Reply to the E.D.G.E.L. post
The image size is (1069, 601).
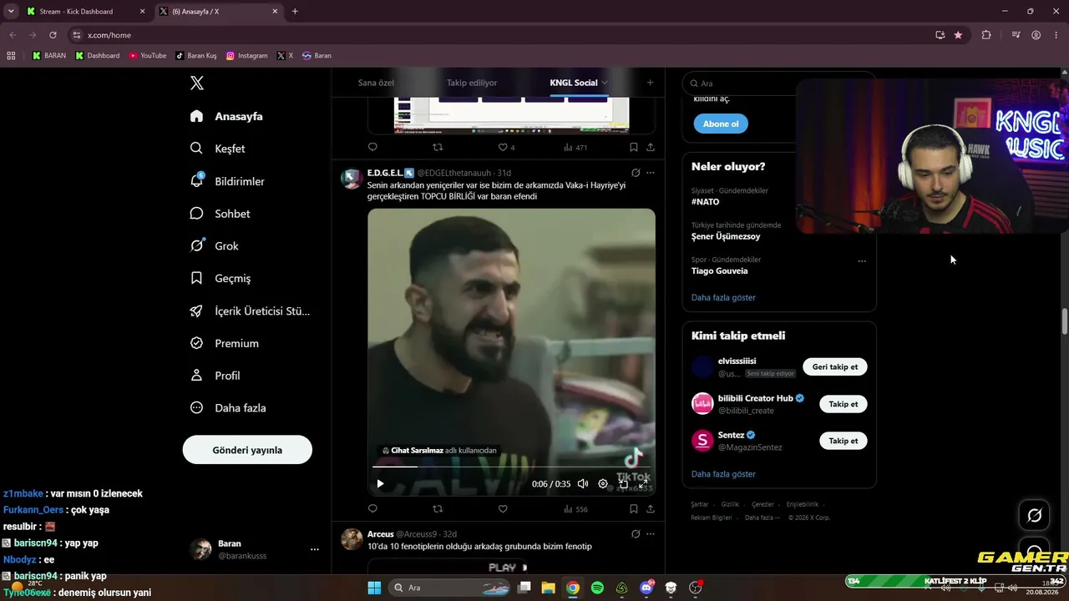pyautogui.click(x=372, y=508)
